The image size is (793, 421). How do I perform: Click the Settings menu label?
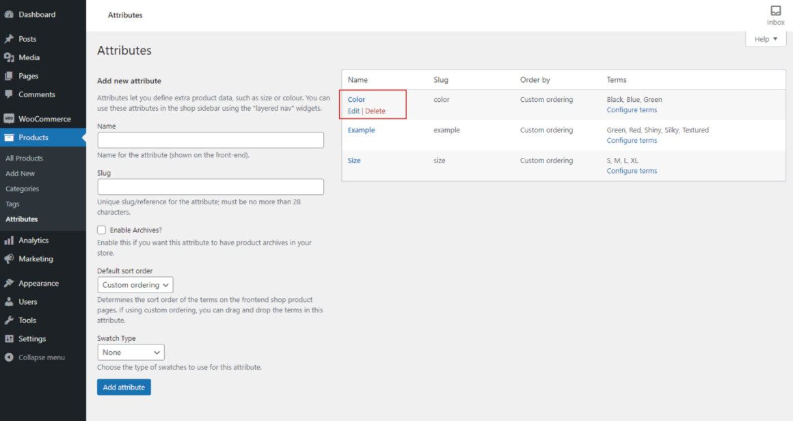click(32, 338)
